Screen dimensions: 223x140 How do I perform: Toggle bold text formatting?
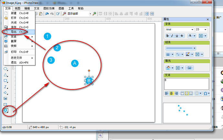tap(168, 36)
